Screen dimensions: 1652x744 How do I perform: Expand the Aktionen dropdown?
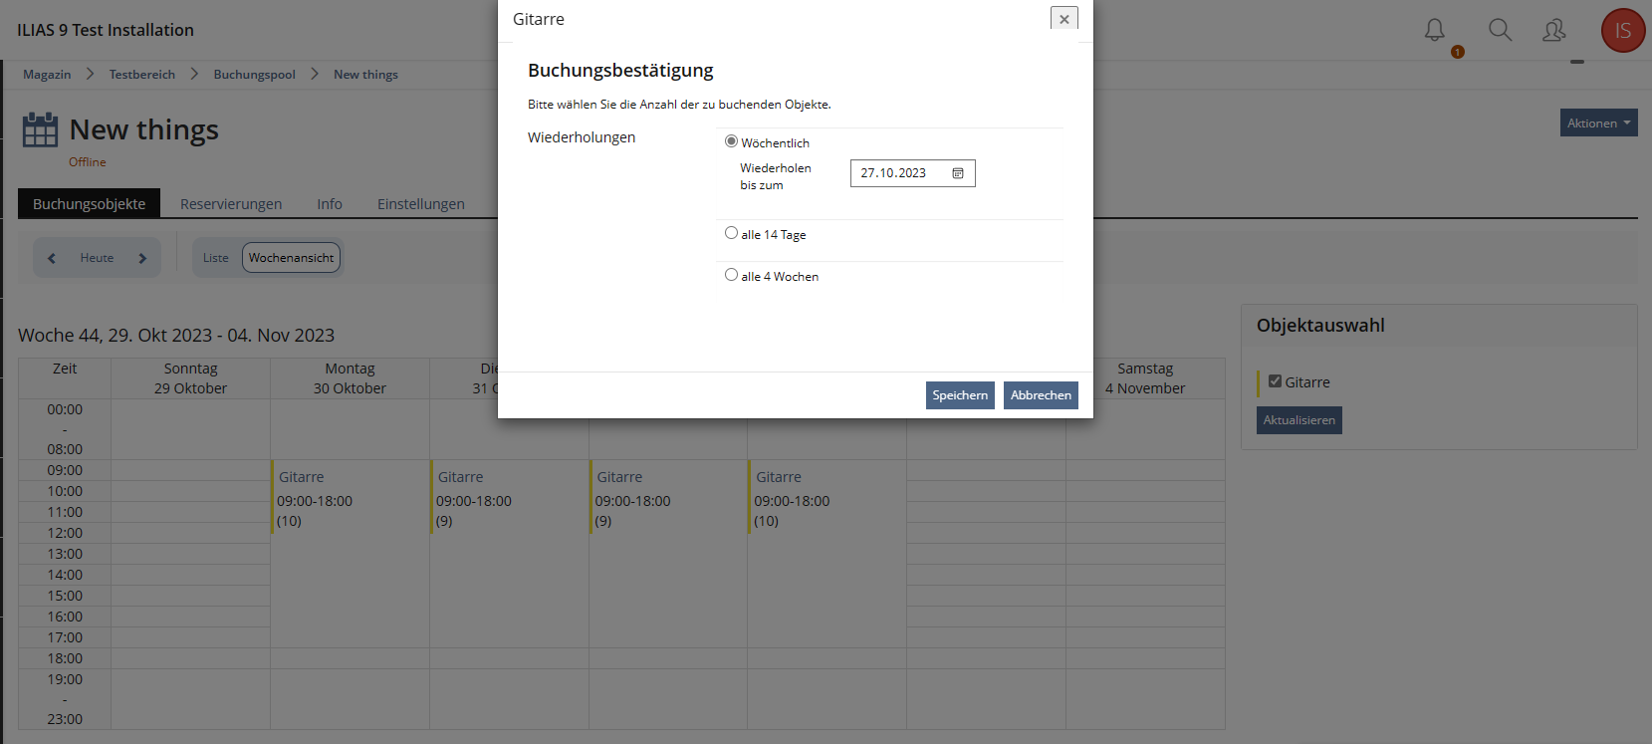(1598, 124)
